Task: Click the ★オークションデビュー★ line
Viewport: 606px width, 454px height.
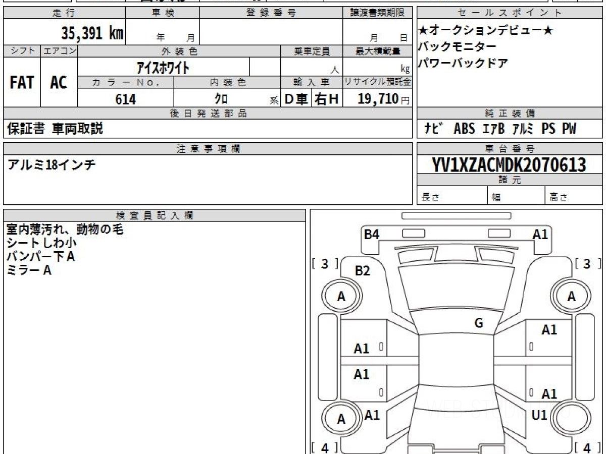Action: click(x=486, y=30)
